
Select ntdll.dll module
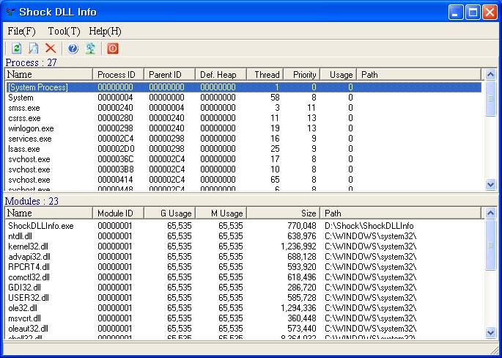243,236
